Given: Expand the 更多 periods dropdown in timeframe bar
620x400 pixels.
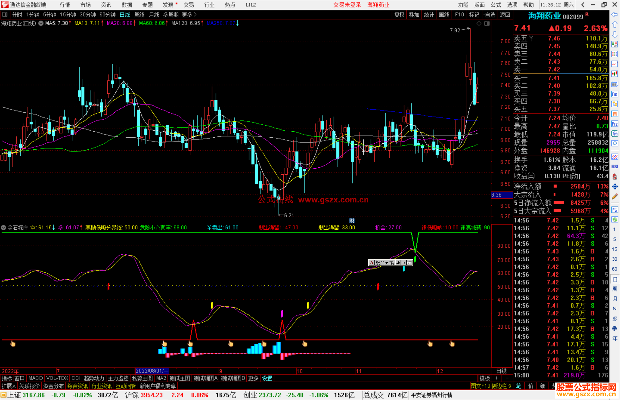Looking at the screenshot, I should (189, 15).
